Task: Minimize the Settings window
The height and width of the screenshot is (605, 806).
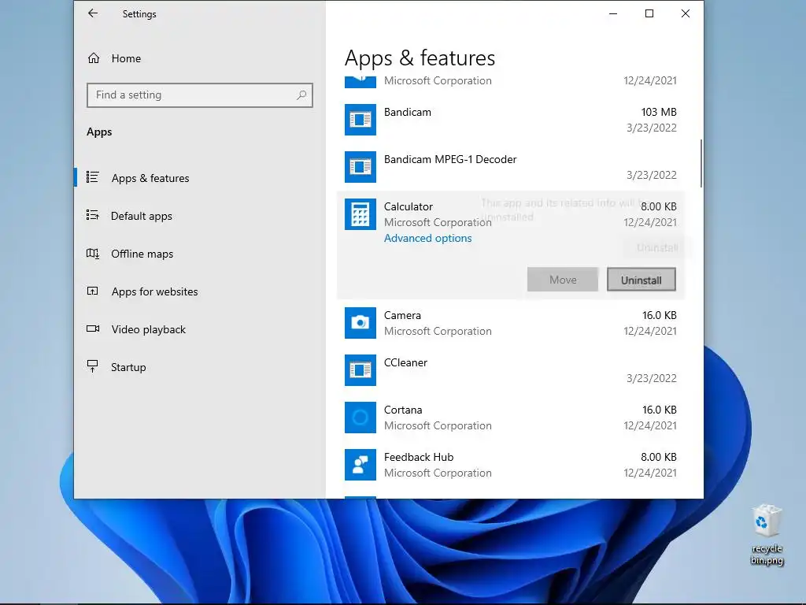Action: pos(613,14)
